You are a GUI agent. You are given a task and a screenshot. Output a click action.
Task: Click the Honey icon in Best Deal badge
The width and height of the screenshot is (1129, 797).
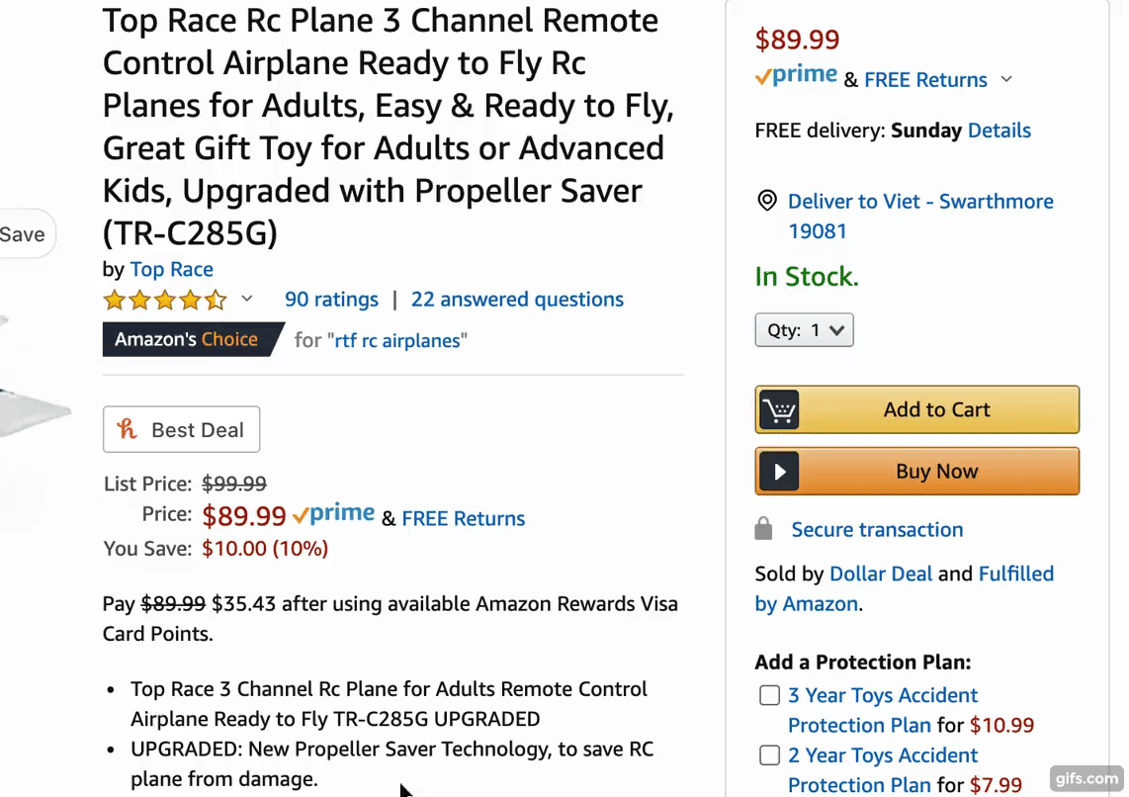coord(128,429)
